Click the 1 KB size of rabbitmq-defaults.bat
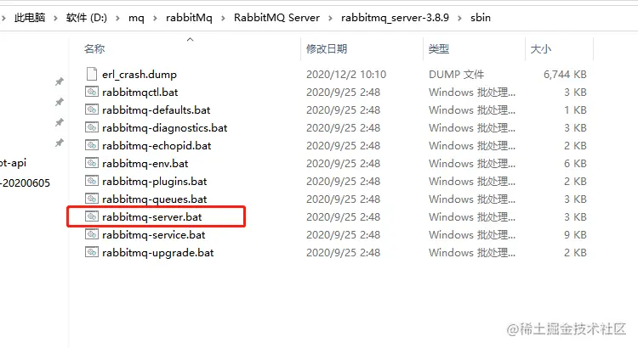 tap(575, 109)
